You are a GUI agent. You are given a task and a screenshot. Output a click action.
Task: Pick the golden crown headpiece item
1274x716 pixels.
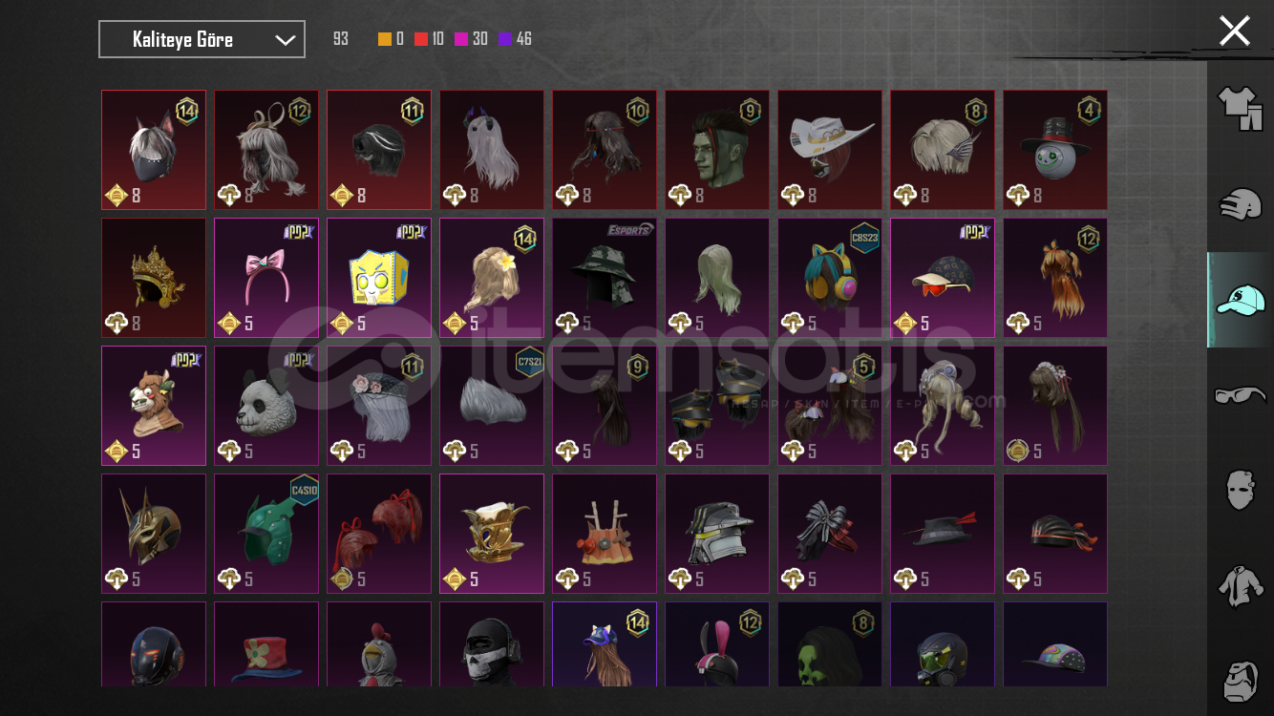(x=154, y=278)
